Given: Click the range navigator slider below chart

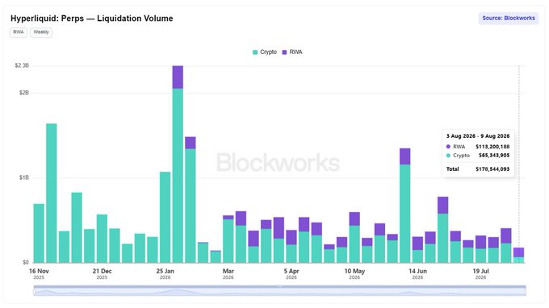Looking at the screenshot, I should pyautogui.click(x=280, y=290).
